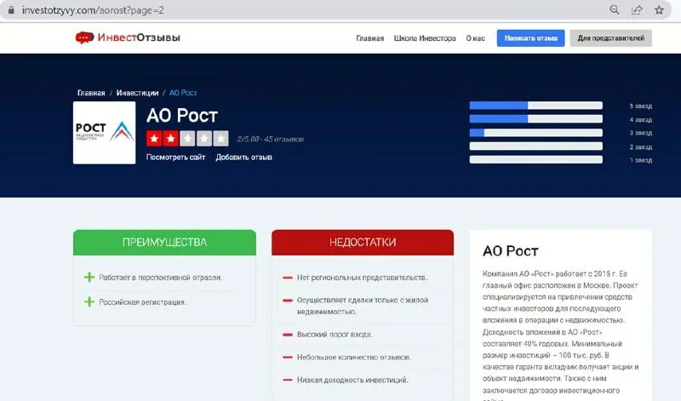Click minus icon beside Нет региональных представительств
Screen dimensions: 681x401
288,278
